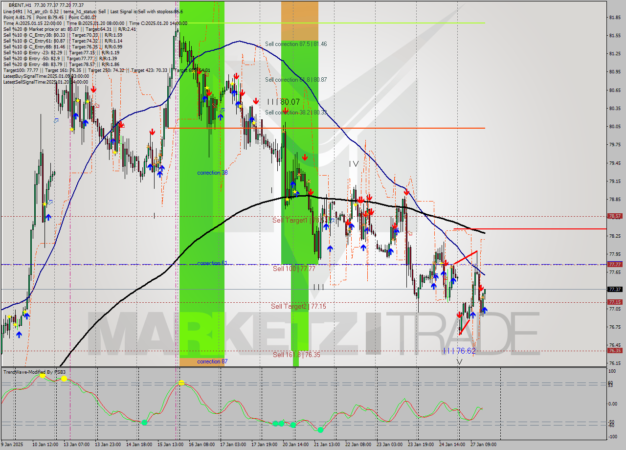Click the 'LatestBuySignalTime' info line
The width and height of the screenshot is (626, 450).
click(x=46, y=76)
